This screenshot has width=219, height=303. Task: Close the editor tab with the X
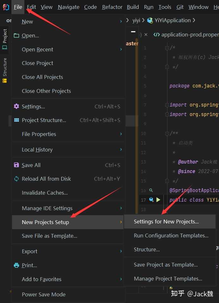(x=146, y=35)
